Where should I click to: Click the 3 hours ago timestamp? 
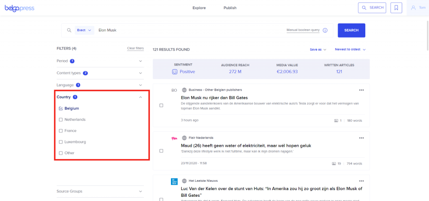click(190, 120)
